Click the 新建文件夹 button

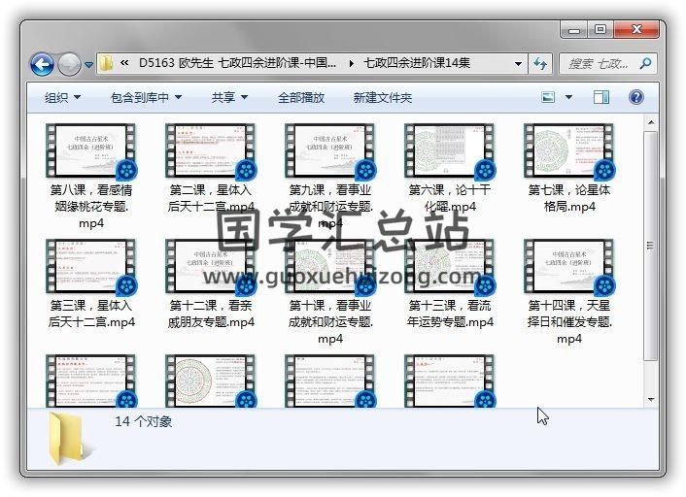tap(383, 97)
